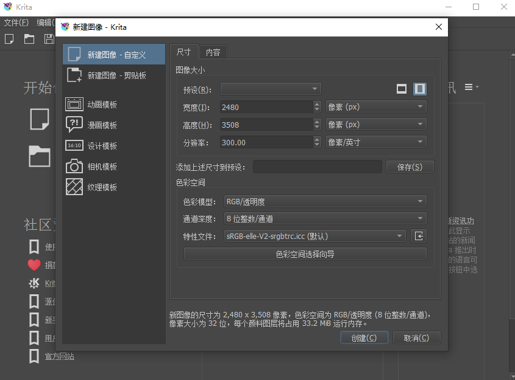Open width unit 像素 (px) dropdown
Viewport: 515px width, 380px height.
(x=376, y=107)
